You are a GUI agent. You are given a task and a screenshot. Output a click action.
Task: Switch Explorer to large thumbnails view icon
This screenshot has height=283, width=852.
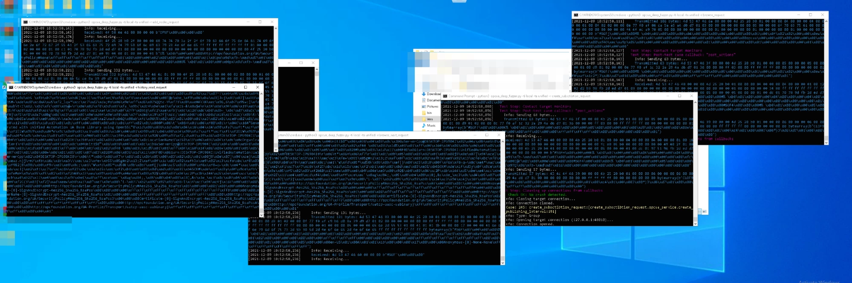click(x=705, y=212)
